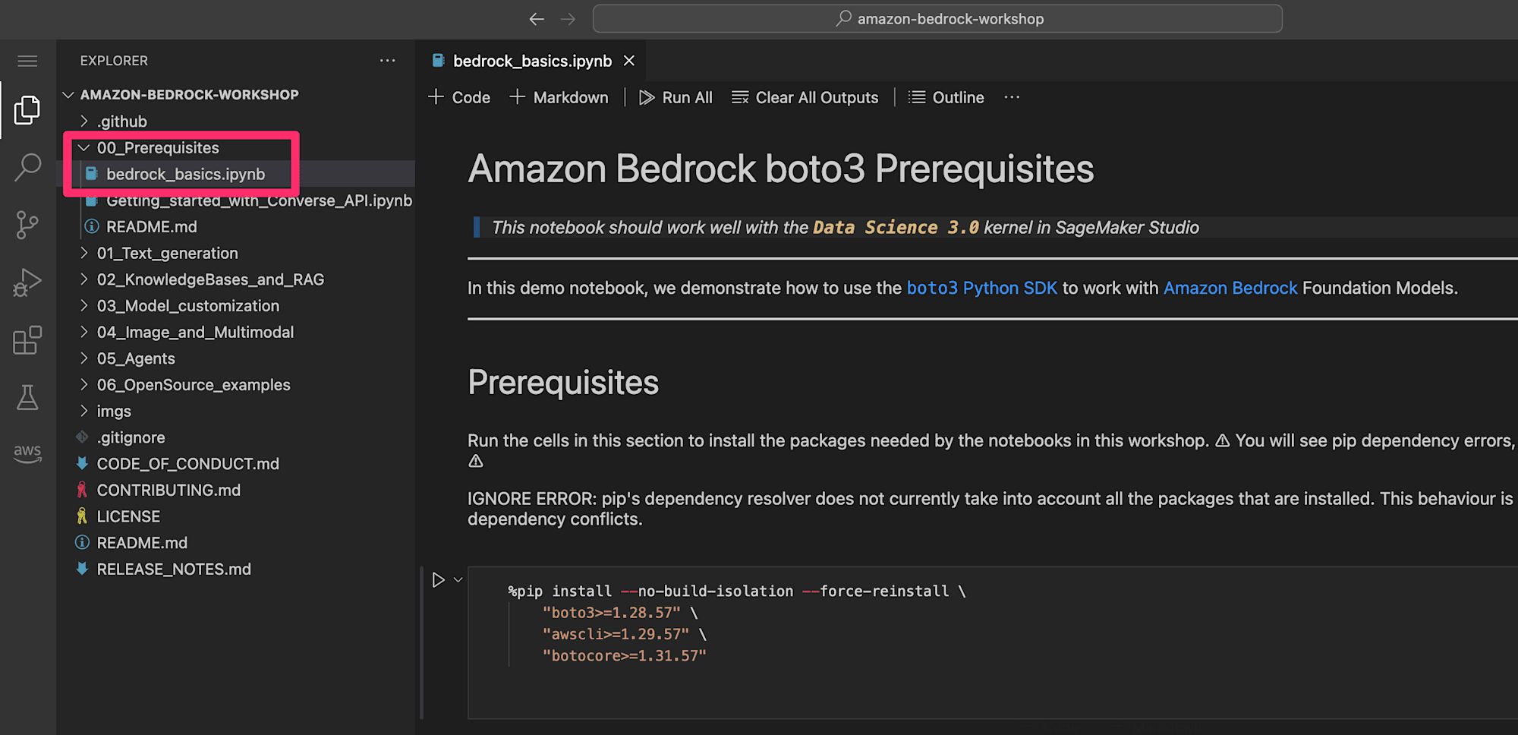
Task: Open run options dropdown beside cell
Action: point(458,580)
